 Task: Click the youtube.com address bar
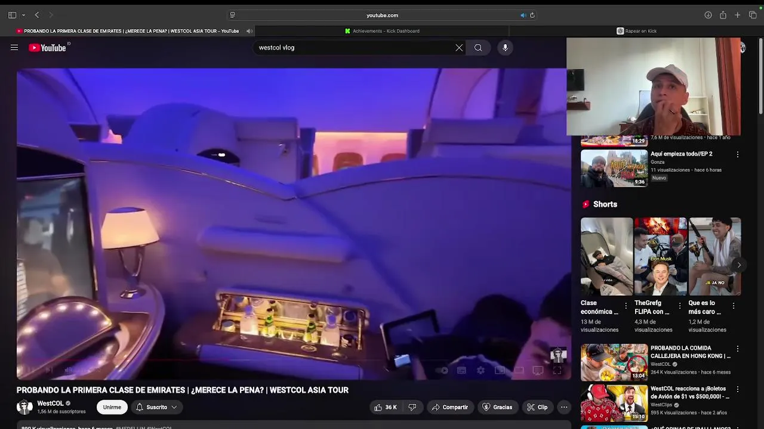[382, 15]
